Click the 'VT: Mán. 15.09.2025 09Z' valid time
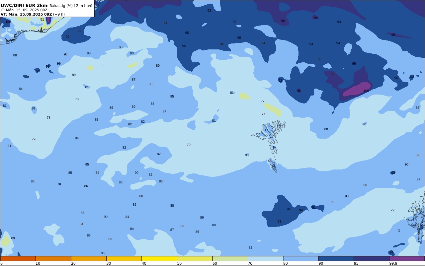 pyautogui.click(x=26, y=14)
